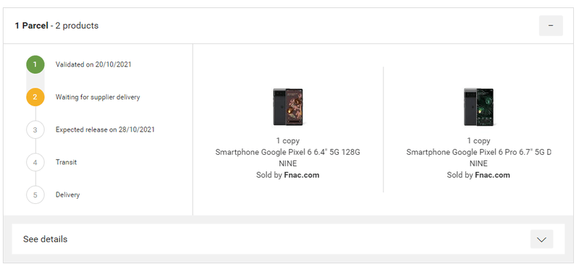Expand See details chevron
This screenshot has width=579, height=269.
coord(541,239)
